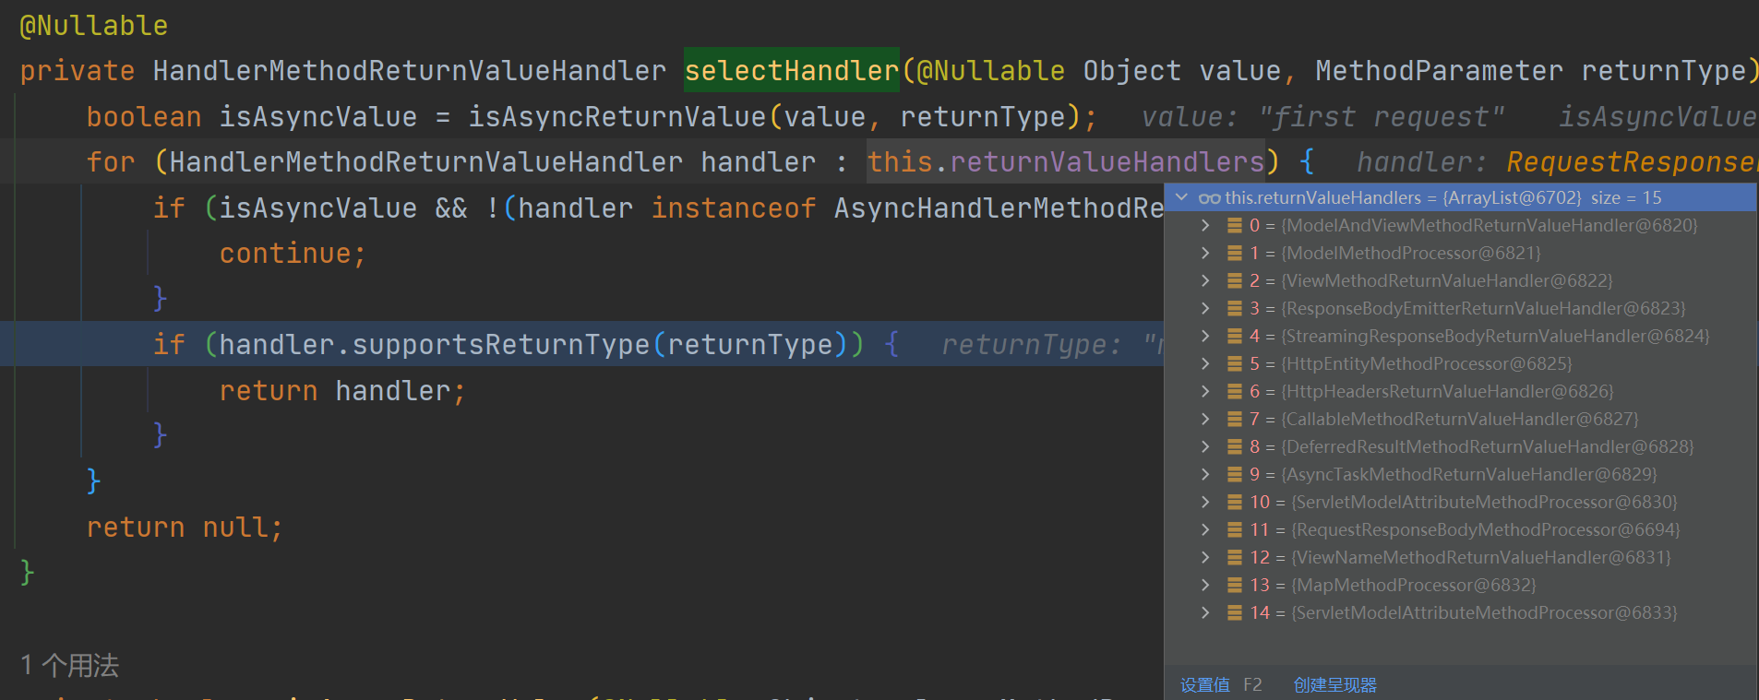1759x700 pixels.
Task: Click the inline hint handler: RequestResponse
Action: (x=1557, y=162)
